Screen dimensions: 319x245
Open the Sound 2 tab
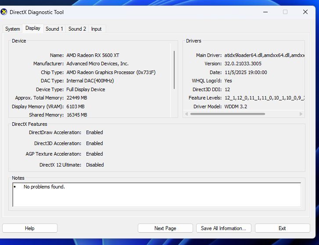click(77, 29)
